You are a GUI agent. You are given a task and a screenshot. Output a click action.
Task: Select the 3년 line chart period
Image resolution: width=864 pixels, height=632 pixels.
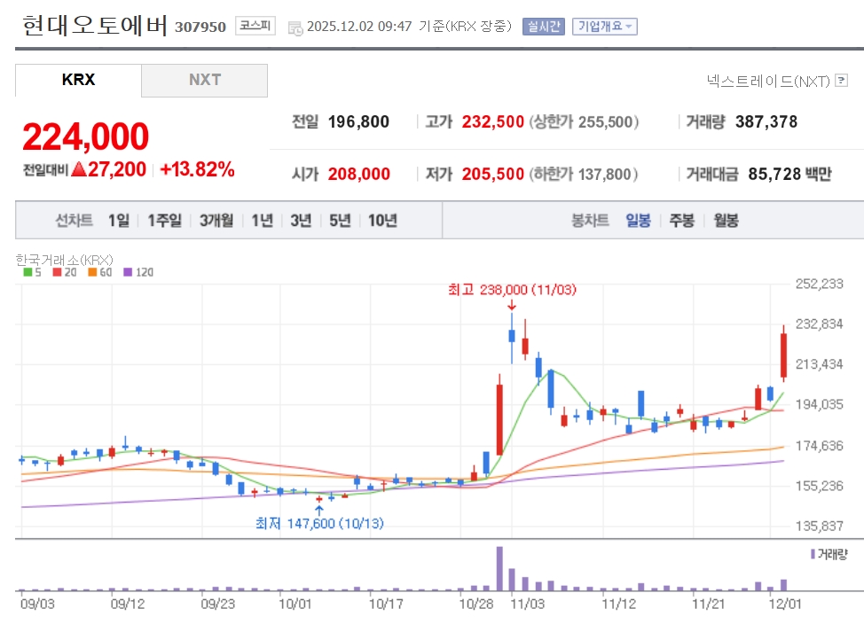coord(301,221)
